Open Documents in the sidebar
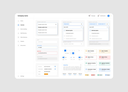128x92 pixels. tap(23, 45)
